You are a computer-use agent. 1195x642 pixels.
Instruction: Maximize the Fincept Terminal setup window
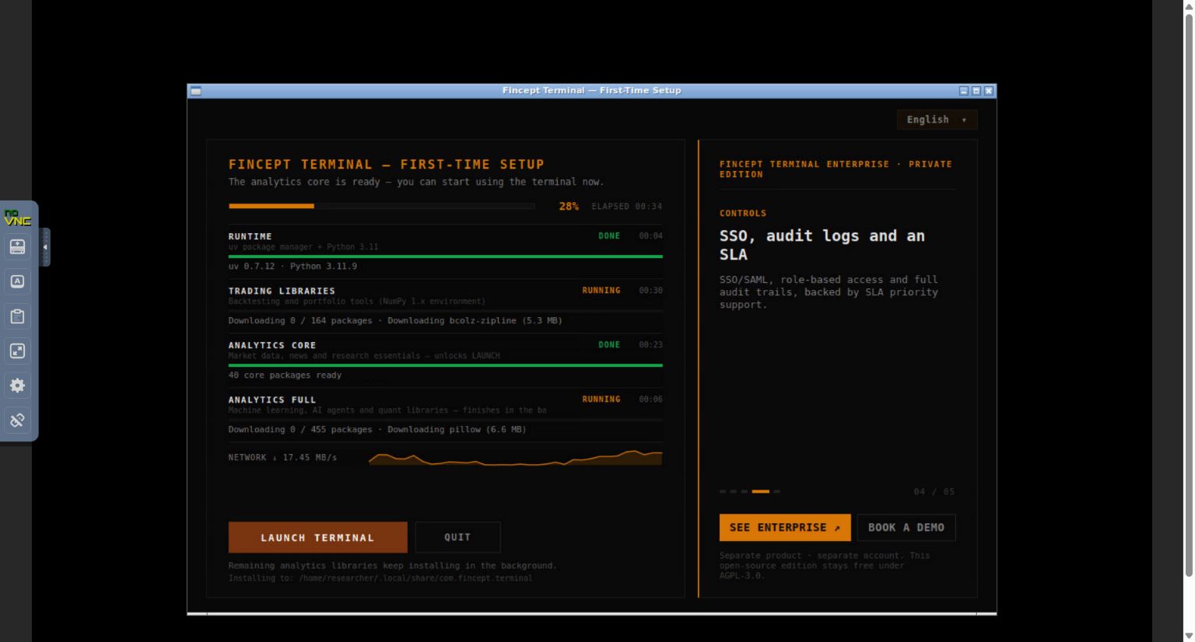pos(976,91)
